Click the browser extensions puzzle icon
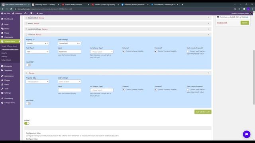This screenshot has width=255, height=143. click(244, 9)
